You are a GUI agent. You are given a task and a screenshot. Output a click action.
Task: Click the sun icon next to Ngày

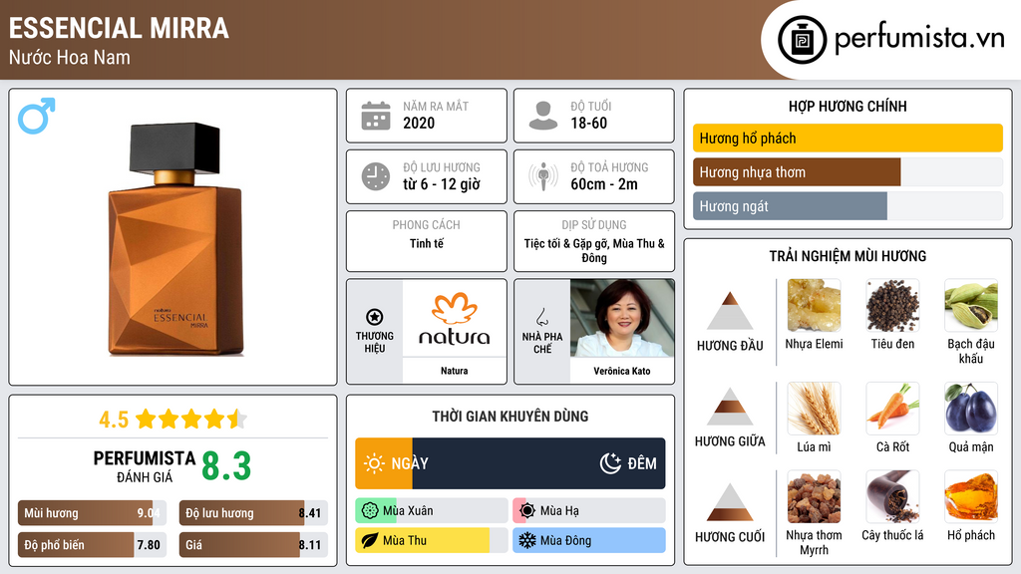tap(374, 463)
